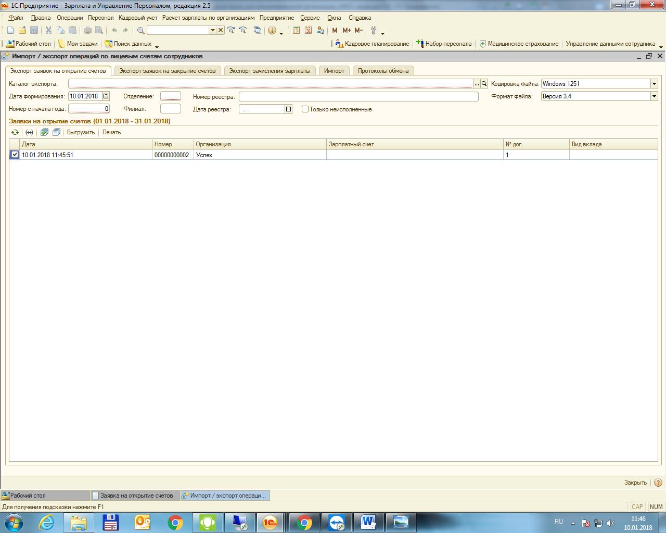Open Медицинское страхование panel
Image resolution: width=666 pixels, height=533 pixels.
click(519, 44)
